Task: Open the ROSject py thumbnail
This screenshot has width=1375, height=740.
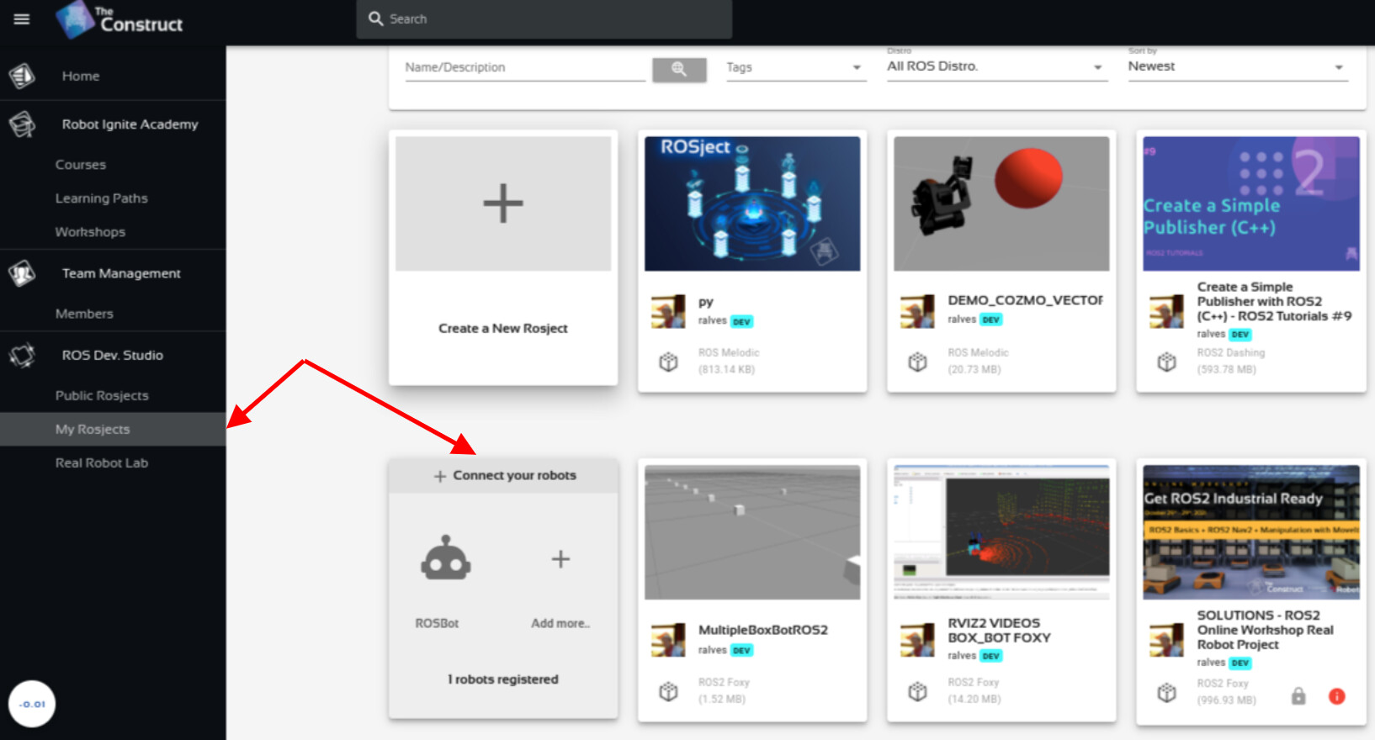Action: point(752,203)
